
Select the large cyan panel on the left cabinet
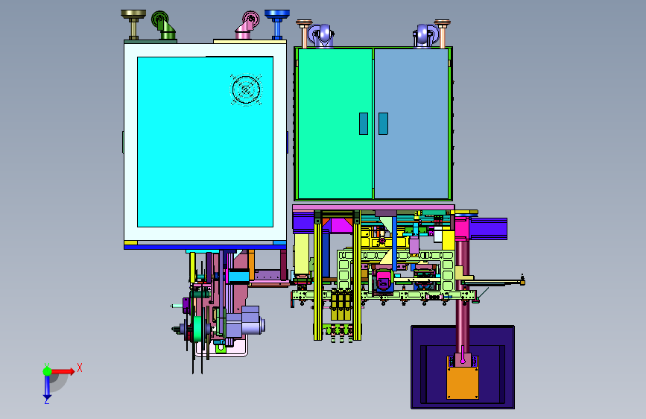[205, 142]
